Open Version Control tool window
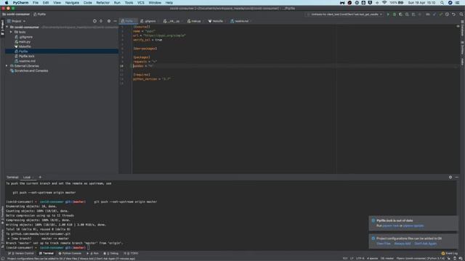Viewport: 465px width, 261px height. pyautogui.click(x=21, y=253)
